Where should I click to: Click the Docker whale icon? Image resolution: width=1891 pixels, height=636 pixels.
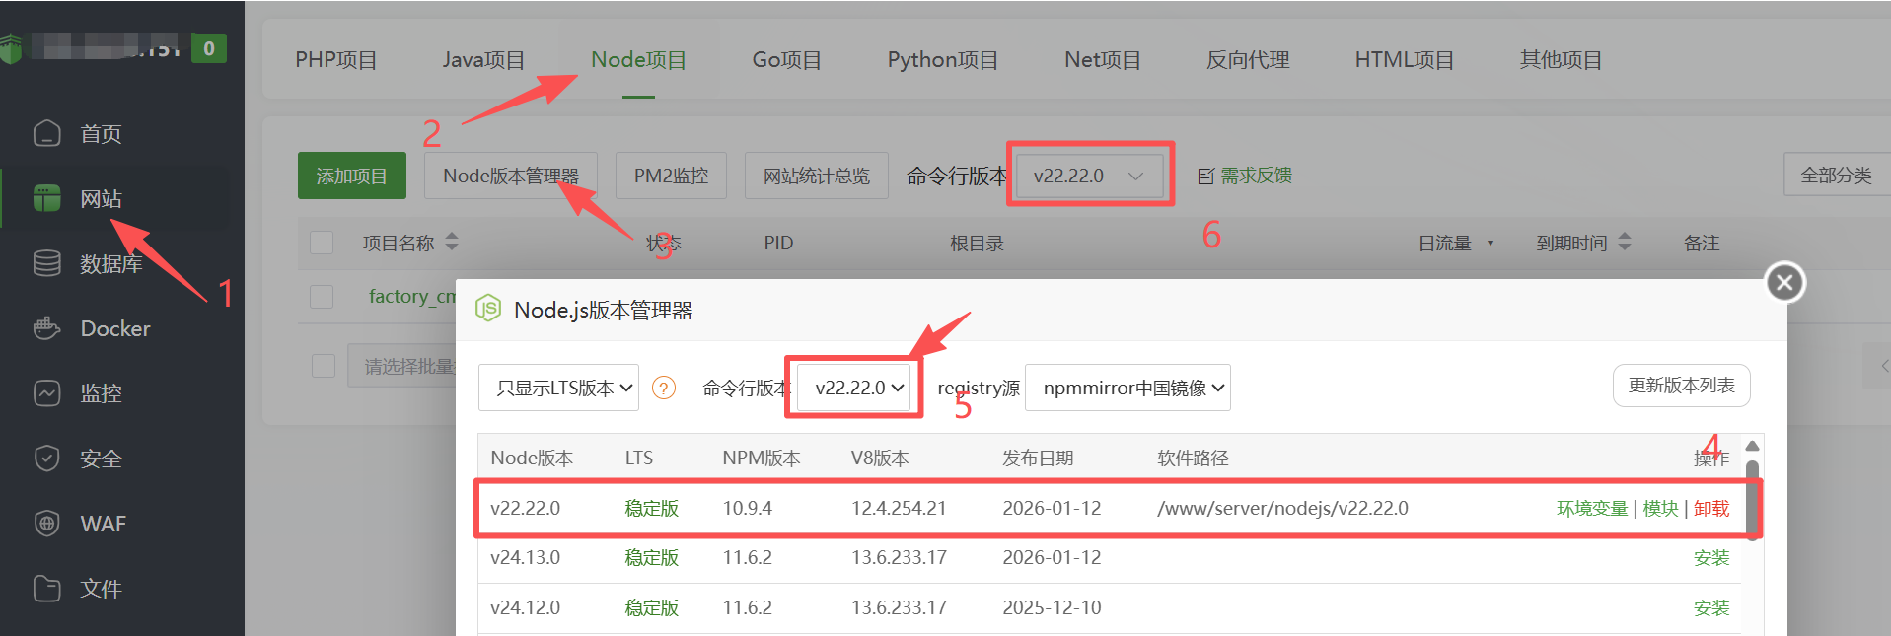pos(46,328)
